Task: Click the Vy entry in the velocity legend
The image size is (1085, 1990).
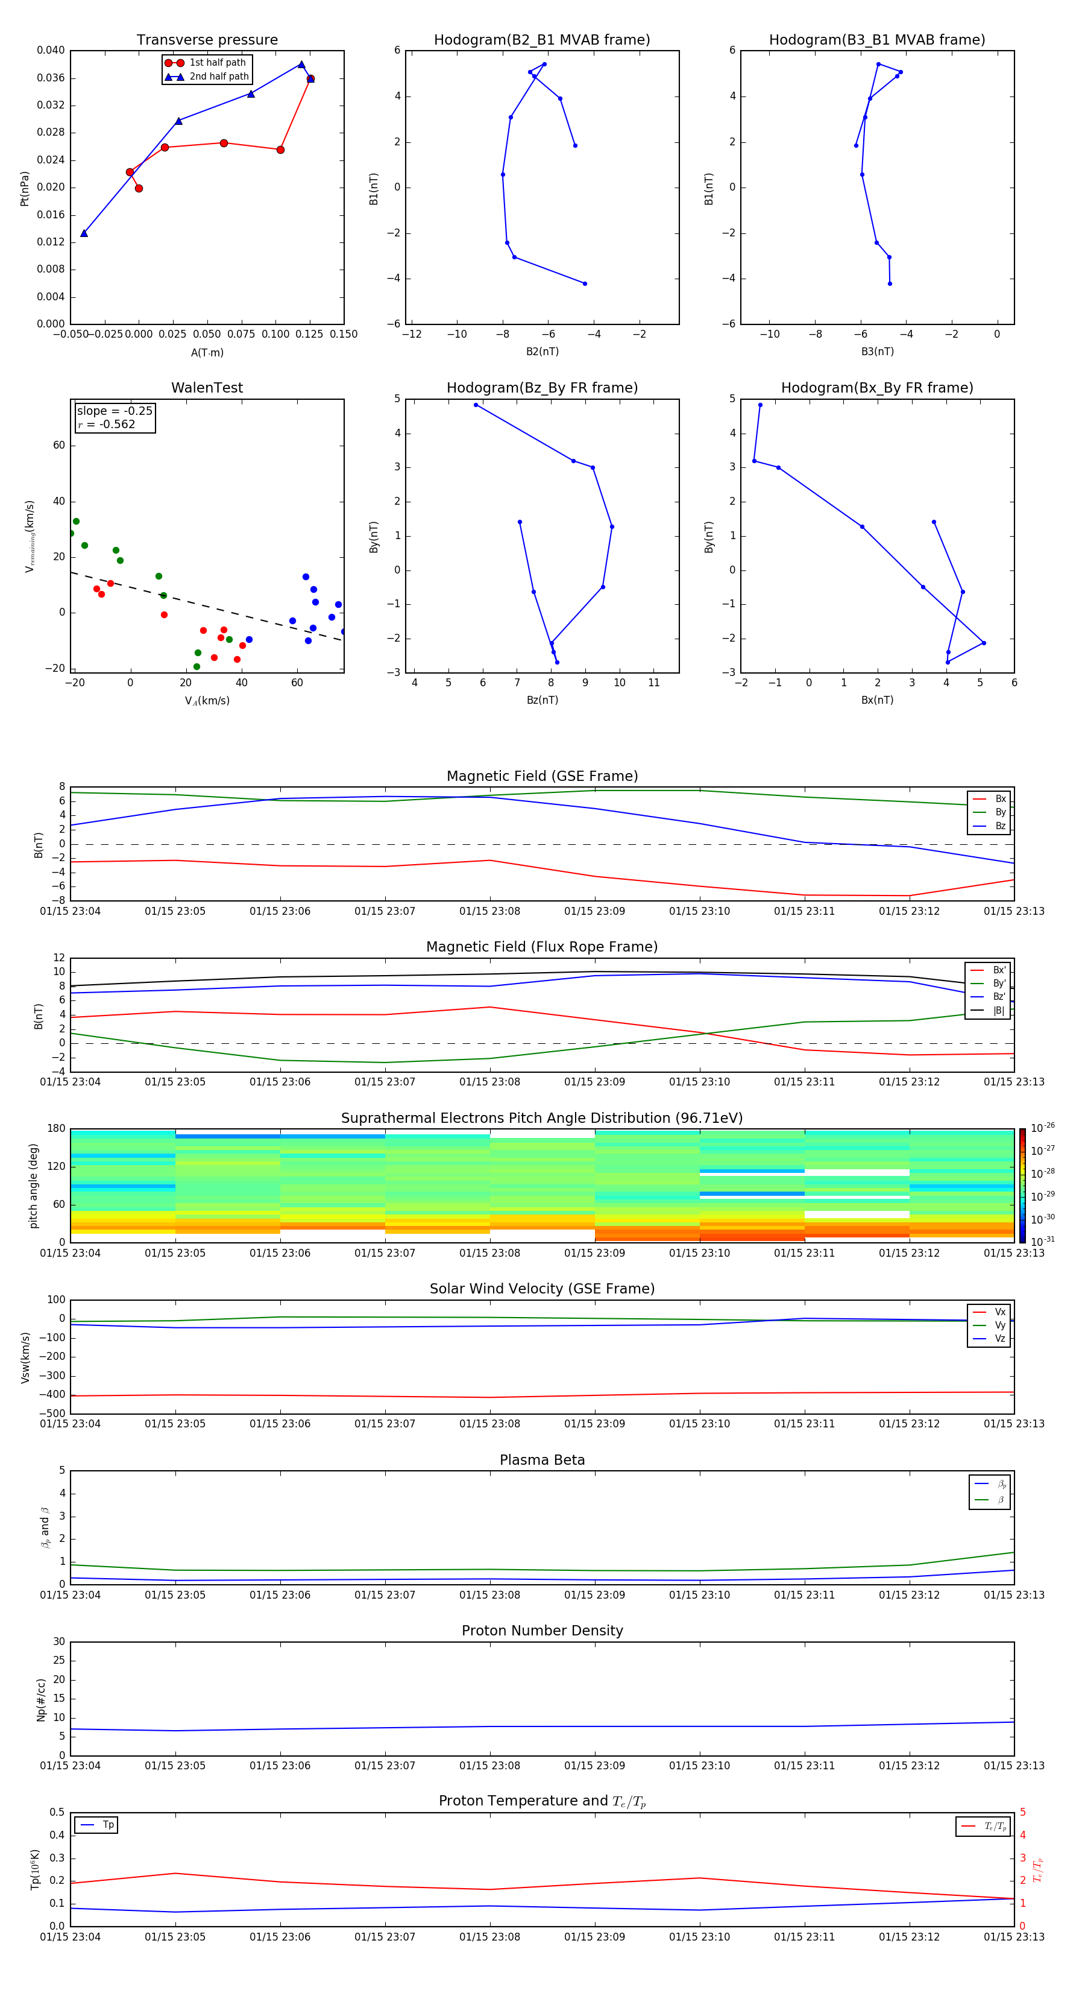Action: click(x=989, y=1325)
